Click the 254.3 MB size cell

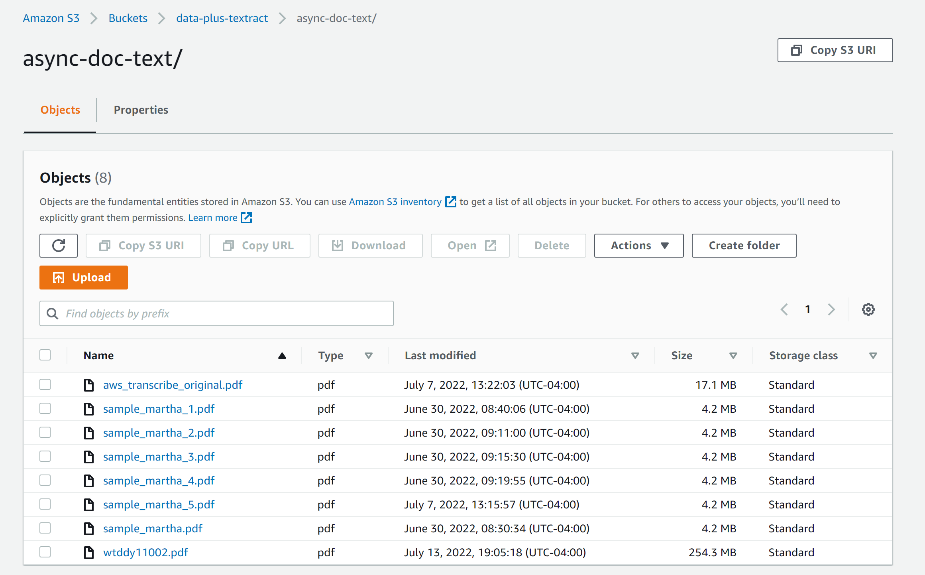[x=713, y=552]
